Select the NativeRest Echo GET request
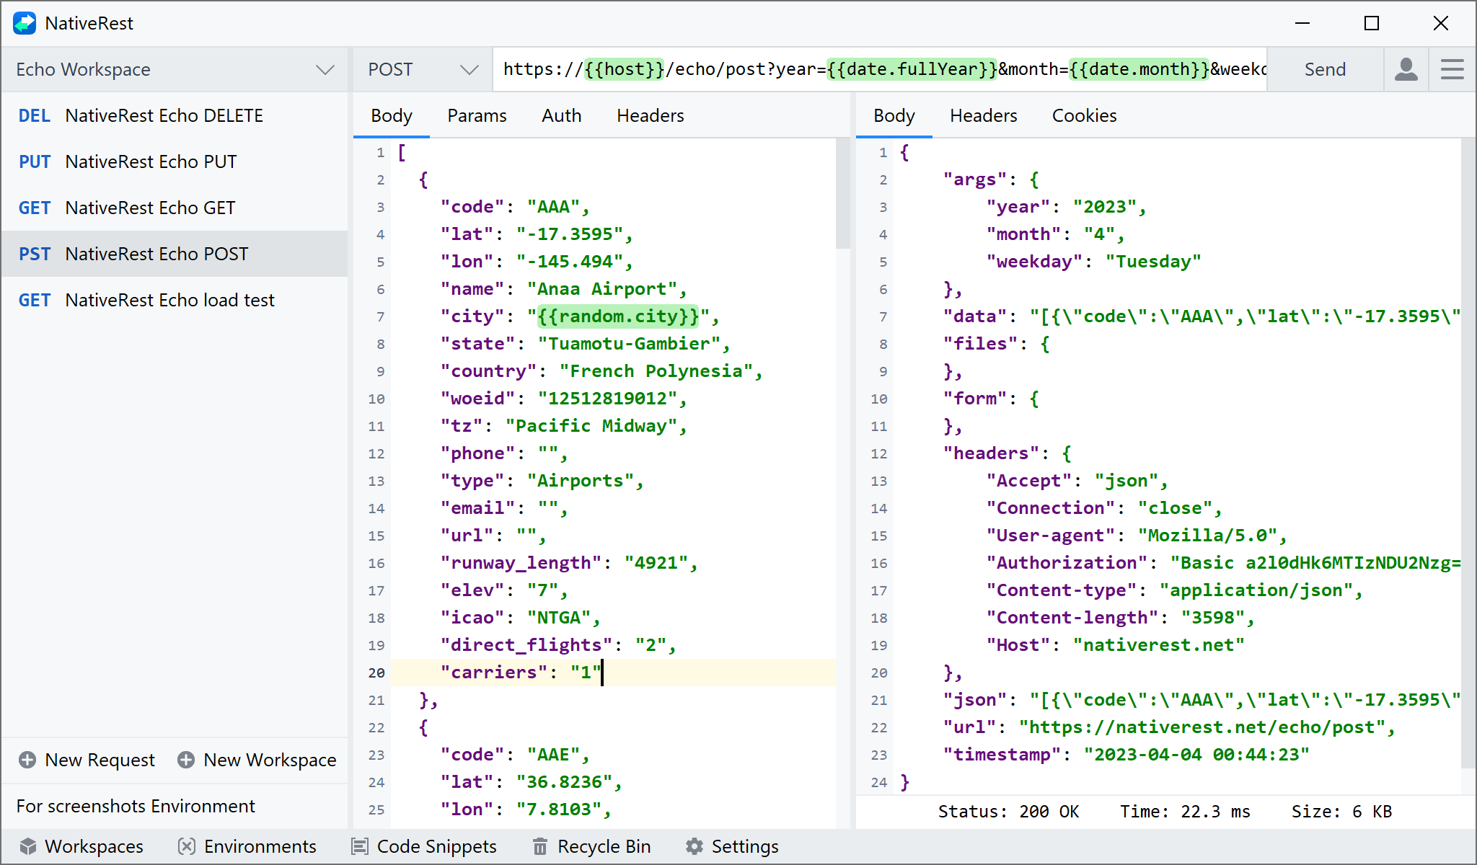1477x865 pixels. (x=149, y=208)
